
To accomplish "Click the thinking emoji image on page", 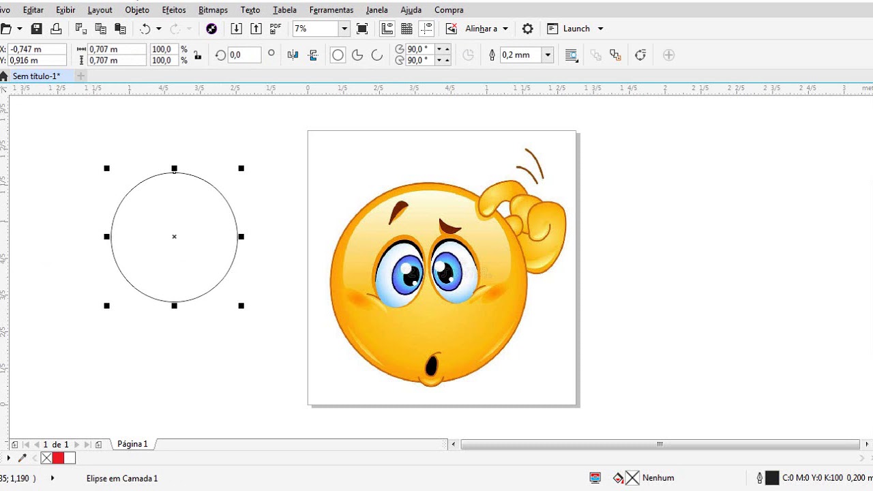I will [x=448, y=268].
